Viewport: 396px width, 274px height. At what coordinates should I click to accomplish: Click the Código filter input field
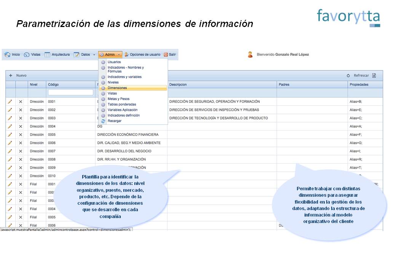[x=70, y=92]
